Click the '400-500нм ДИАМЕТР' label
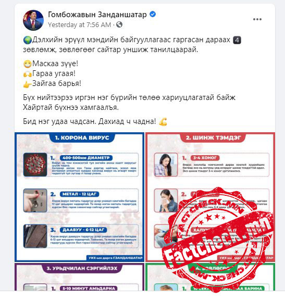 click(86, 158)
